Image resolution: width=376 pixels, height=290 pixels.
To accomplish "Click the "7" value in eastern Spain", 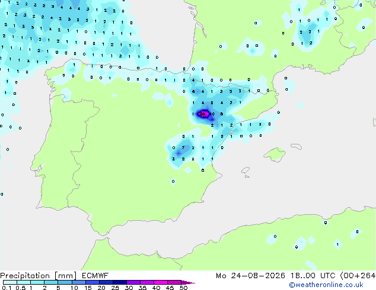I will coord(183,147).
